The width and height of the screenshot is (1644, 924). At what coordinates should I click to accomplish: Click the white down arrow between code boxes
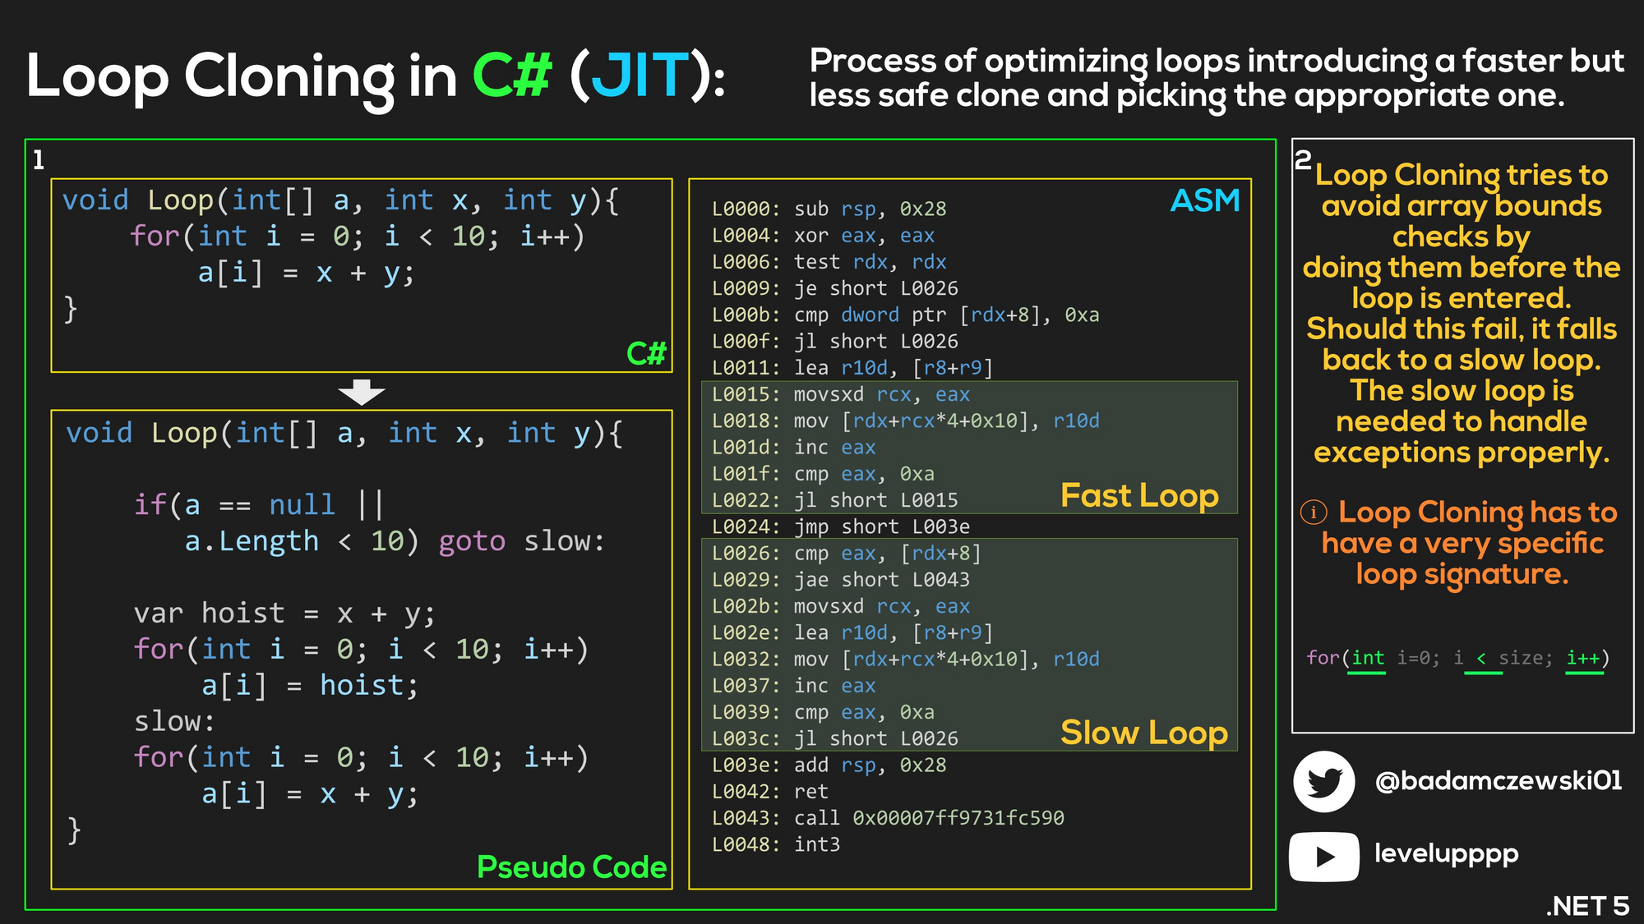(x=361, y=392)
